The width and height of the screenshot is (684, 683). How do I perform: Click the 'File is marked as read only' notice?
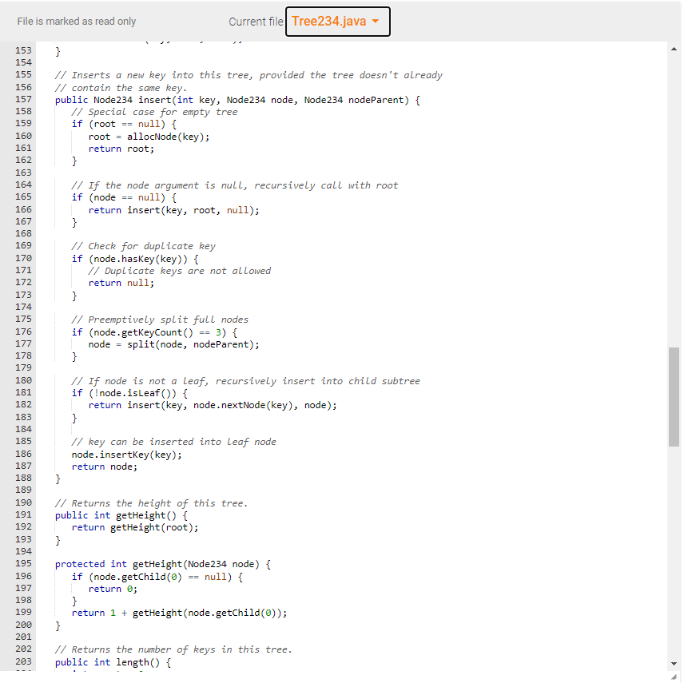(76, 22)
